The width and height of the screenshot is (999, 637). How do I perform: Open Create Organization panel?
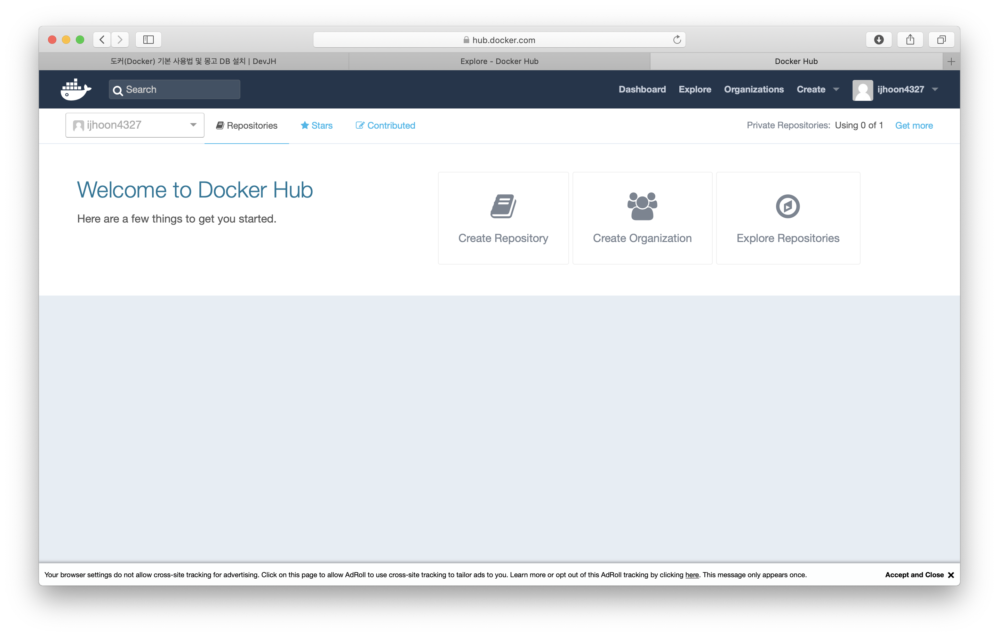point(642,217)
